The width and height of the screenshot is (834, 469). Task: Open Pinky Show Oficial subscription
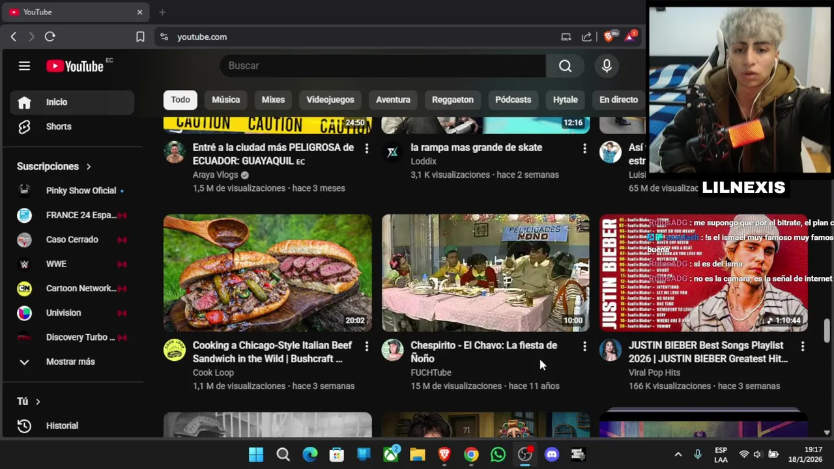pos(72,190)
